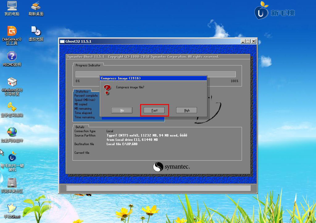Viewport: 316px width, 223px height.
Task: Open the 识别苹果分区 drive icon
Action: click(12, 183)
